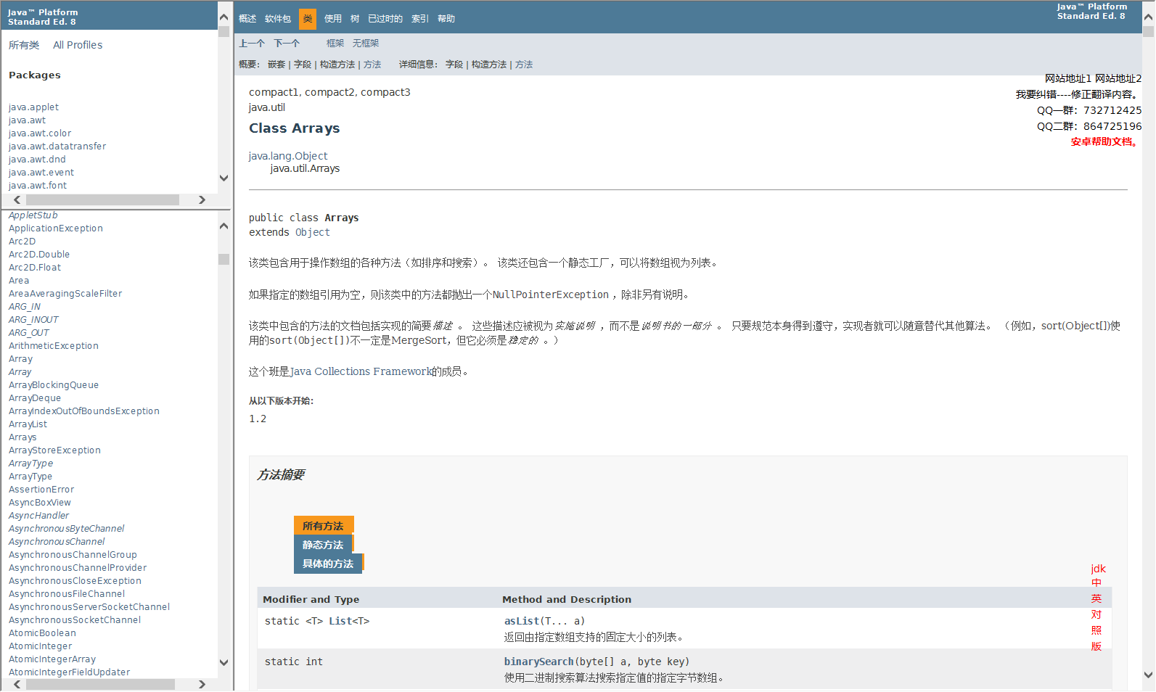1156x692 pixels.
Task: Click the main page scroll-down arrow
Action: (1148, 675)
